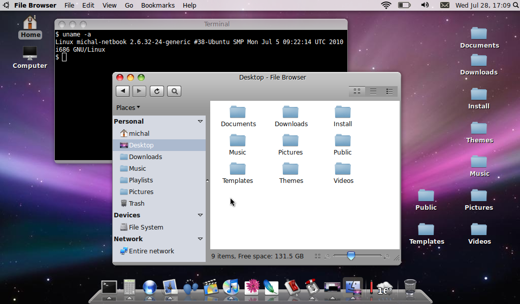Select the Computer icon on the desktop

click(30, 58)
